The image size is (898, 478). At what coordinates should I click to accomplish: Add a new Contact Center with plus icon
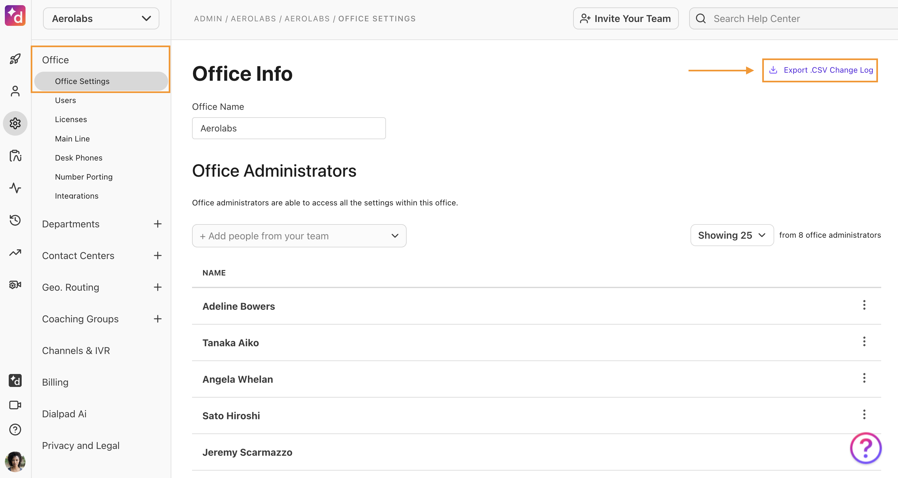157,255
